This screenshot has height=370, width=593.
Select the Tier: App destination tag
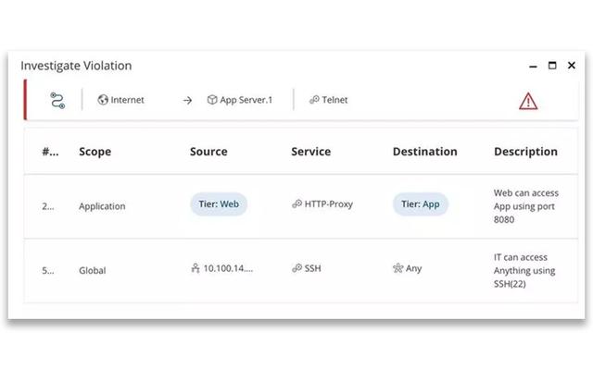pyautogui.click(x=421, y=204)
